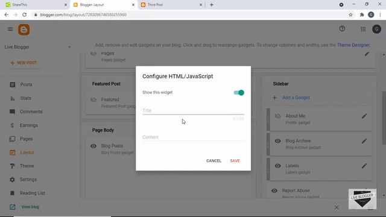Bookmark this page with the star icon
The height and width of the screenshot is (217, 386).
[x=350, y=14]
